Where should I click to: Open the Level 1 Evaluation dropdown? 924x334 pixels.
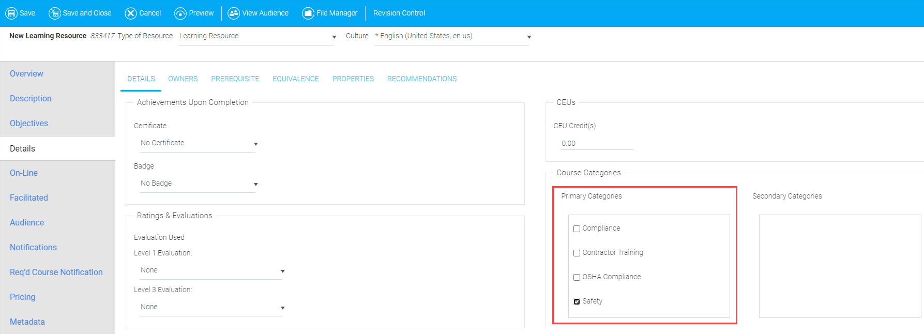[212, 270]
